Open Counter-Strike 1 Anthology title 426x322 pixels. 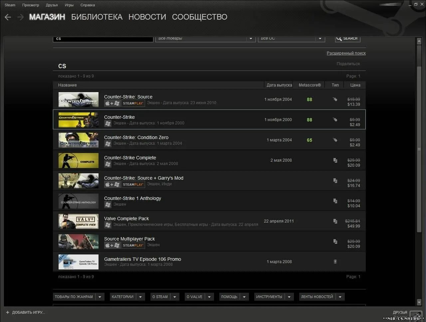132,198
